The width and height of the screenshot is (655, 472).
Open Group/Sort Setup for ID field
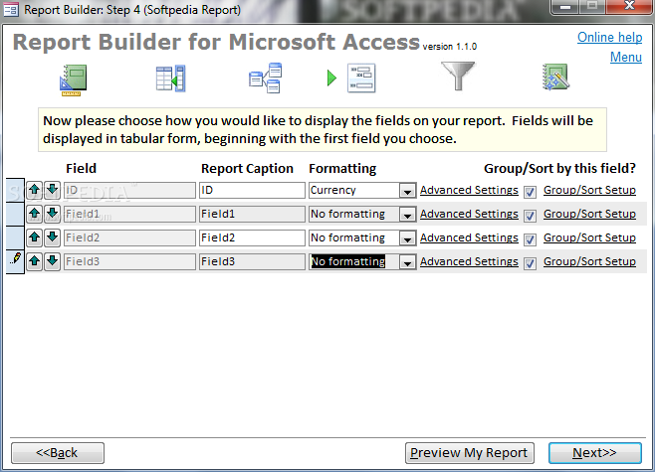pos(589,190)
